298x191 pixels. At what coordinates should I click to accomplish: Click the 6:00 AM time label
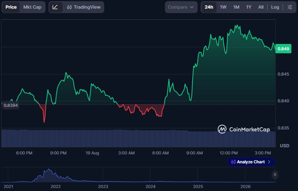(x=160, y=153)
